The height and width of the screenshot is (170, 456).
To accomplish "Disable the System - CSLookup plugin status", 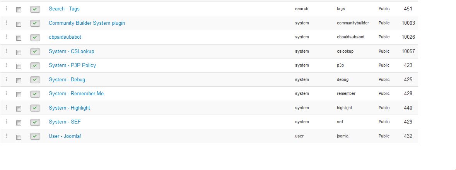I will pyautogui.click(x=35, y=52).
